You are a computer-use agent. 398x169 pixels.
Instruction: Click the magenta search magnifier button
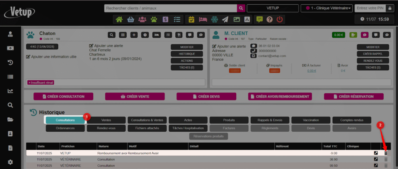241,8
